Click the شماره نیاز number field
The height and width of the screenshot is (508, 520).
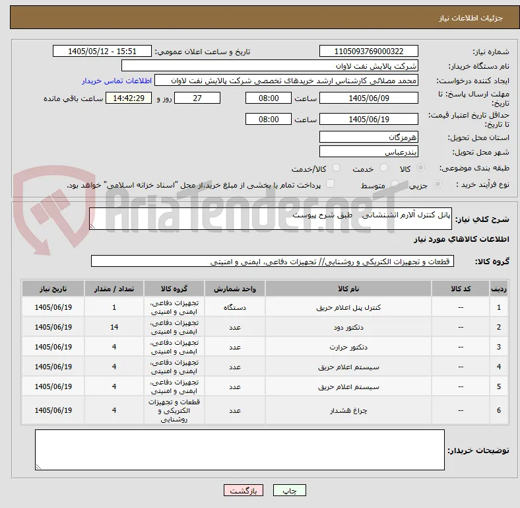point(369,51)
